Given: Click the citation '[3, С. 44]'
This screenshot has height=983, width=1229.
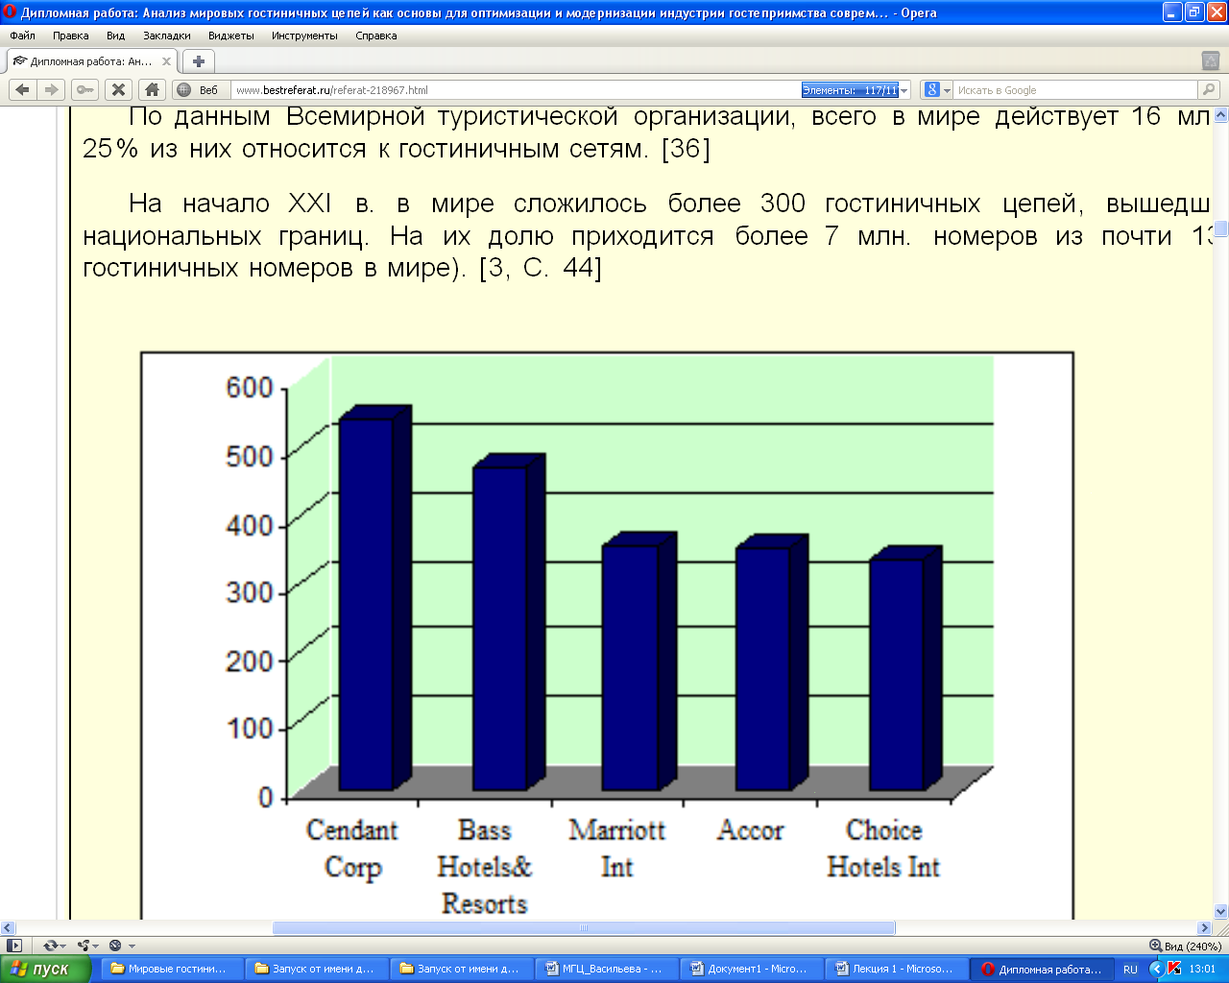Looking at the screenshot, I should pos(541,268).
